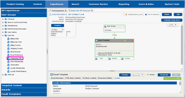Click the Billing Country icon
The height and width of the screenshot is (98, 185).
pyautogui.click(x=9, y=45)
